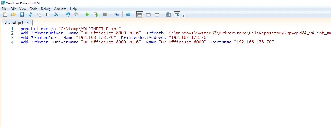
Task: Undo the last edit
Action: click(68, 15)
